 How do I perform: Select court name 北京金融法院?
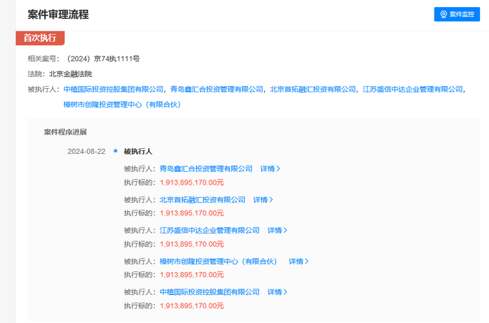coord(71,74)
